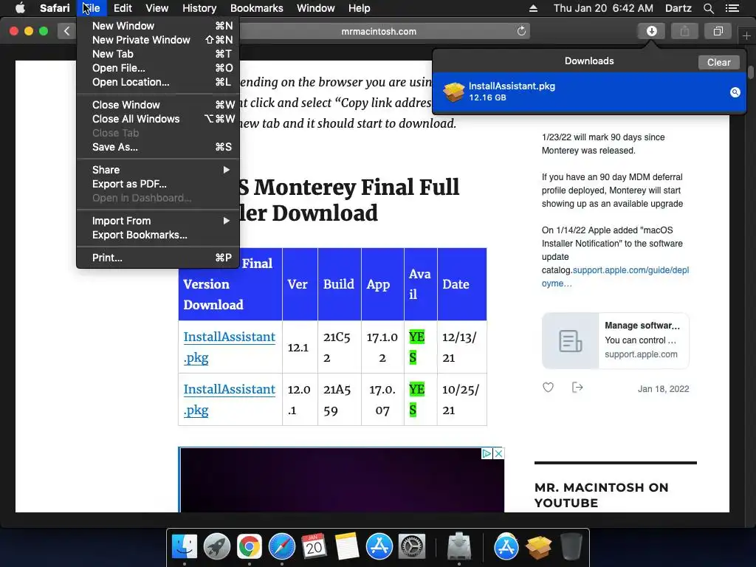The image size is (756, 567).
Task: Click the 12.1 InstallAssistant.pkg link
Action: tap(229, 347)
